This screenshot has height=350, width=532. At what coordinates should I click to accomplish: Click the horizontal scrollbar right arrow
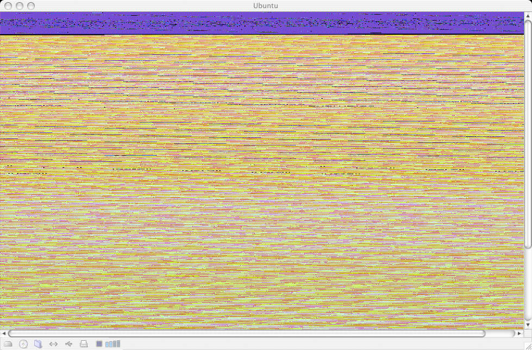(x=519, y=333)
